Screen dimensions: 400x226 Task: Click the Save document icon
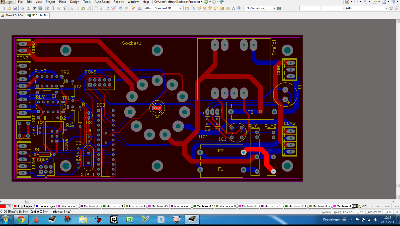(15, 8)
